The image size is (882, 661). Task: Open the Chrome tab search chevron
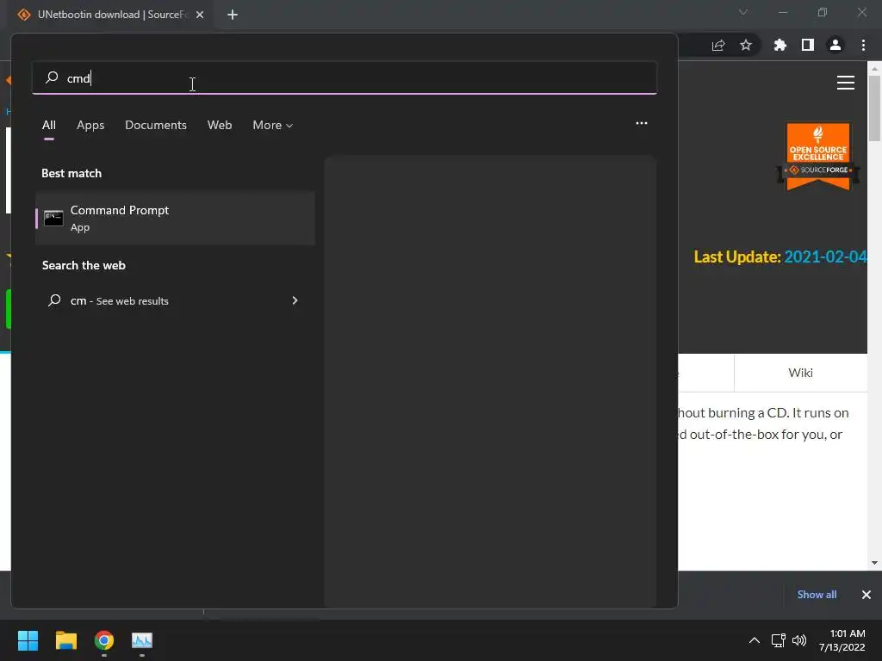coord(743,12)
